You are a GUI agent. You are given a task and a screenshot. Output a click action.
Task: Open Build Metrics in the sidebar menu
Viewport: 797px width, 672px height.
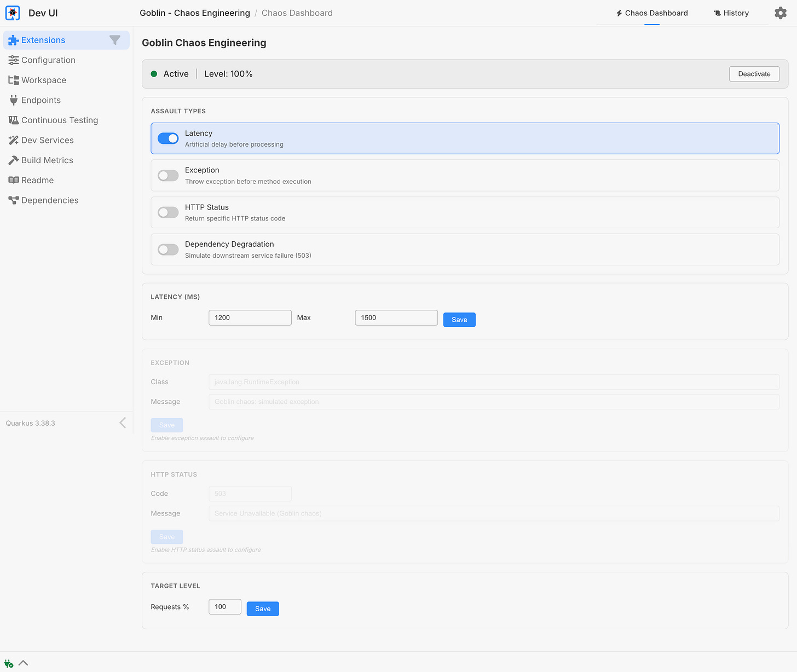66,160
